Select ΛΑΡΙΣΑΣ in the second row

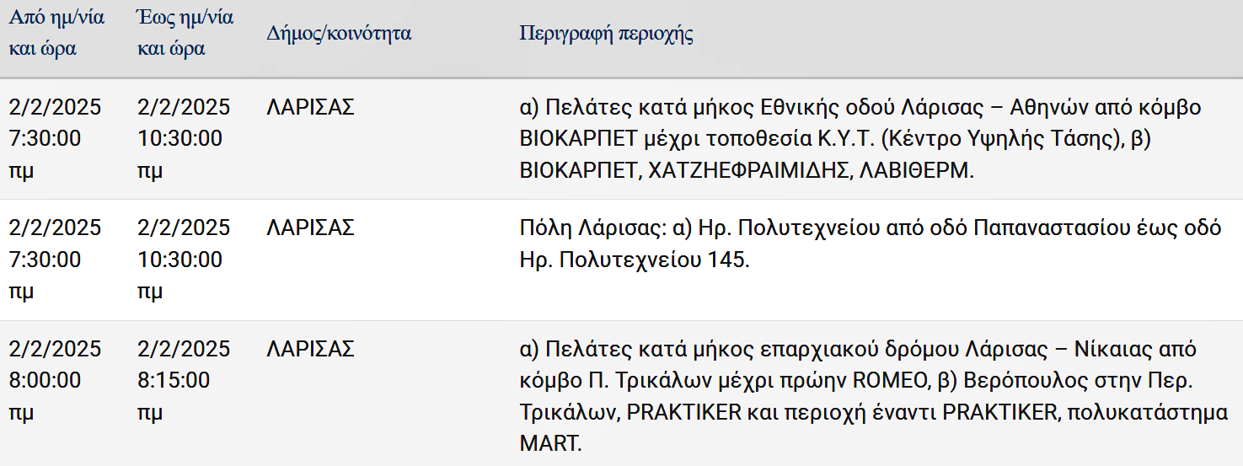point(310,228)
